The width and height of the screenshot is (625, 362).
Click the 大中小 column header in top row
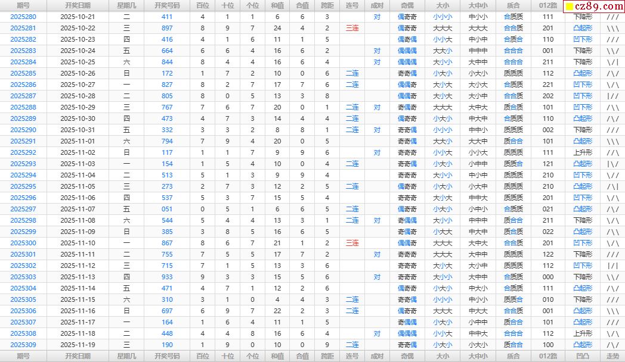(x=478, y=5)
